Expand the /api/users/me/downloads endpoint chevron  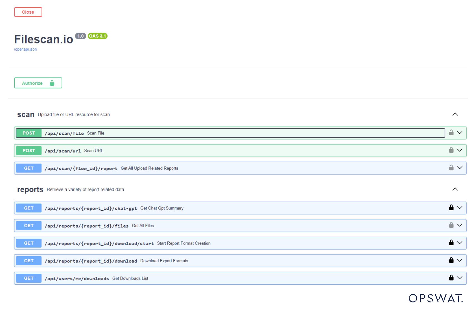[x=460, y=278]
